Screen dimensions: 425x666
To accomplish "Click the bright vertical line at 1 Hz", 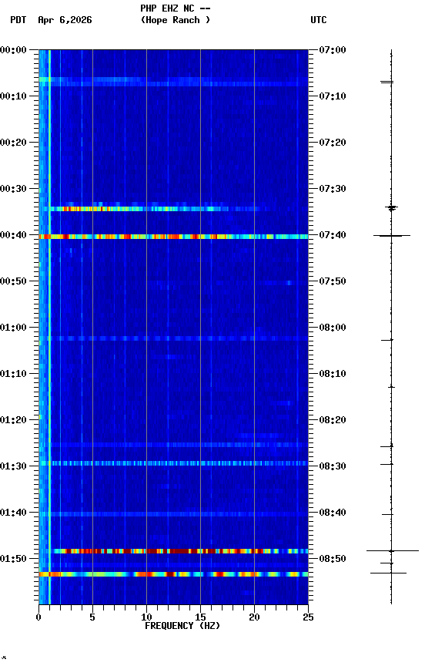I will (49, 327).
